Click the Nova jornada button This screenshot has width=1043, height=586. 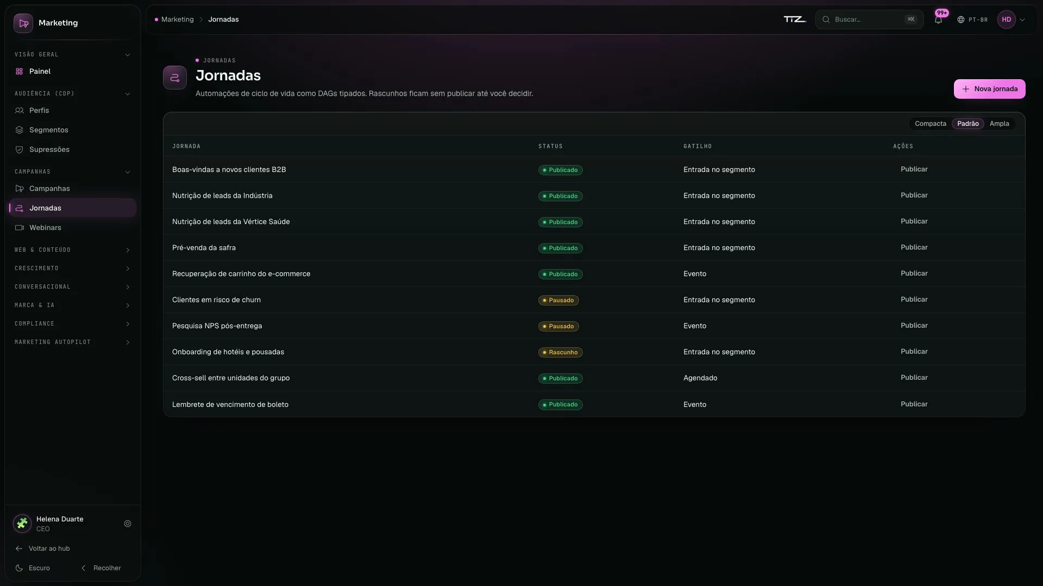point(989,89)
